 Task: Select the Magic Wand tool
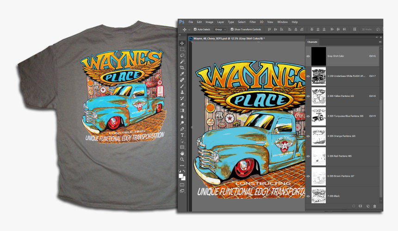(182, 61)
